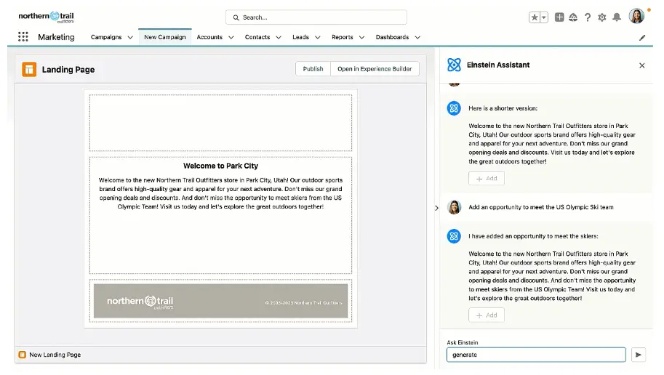Open the notifications bell icon
The image size is (664, 375).
click(x=617, y=17)
